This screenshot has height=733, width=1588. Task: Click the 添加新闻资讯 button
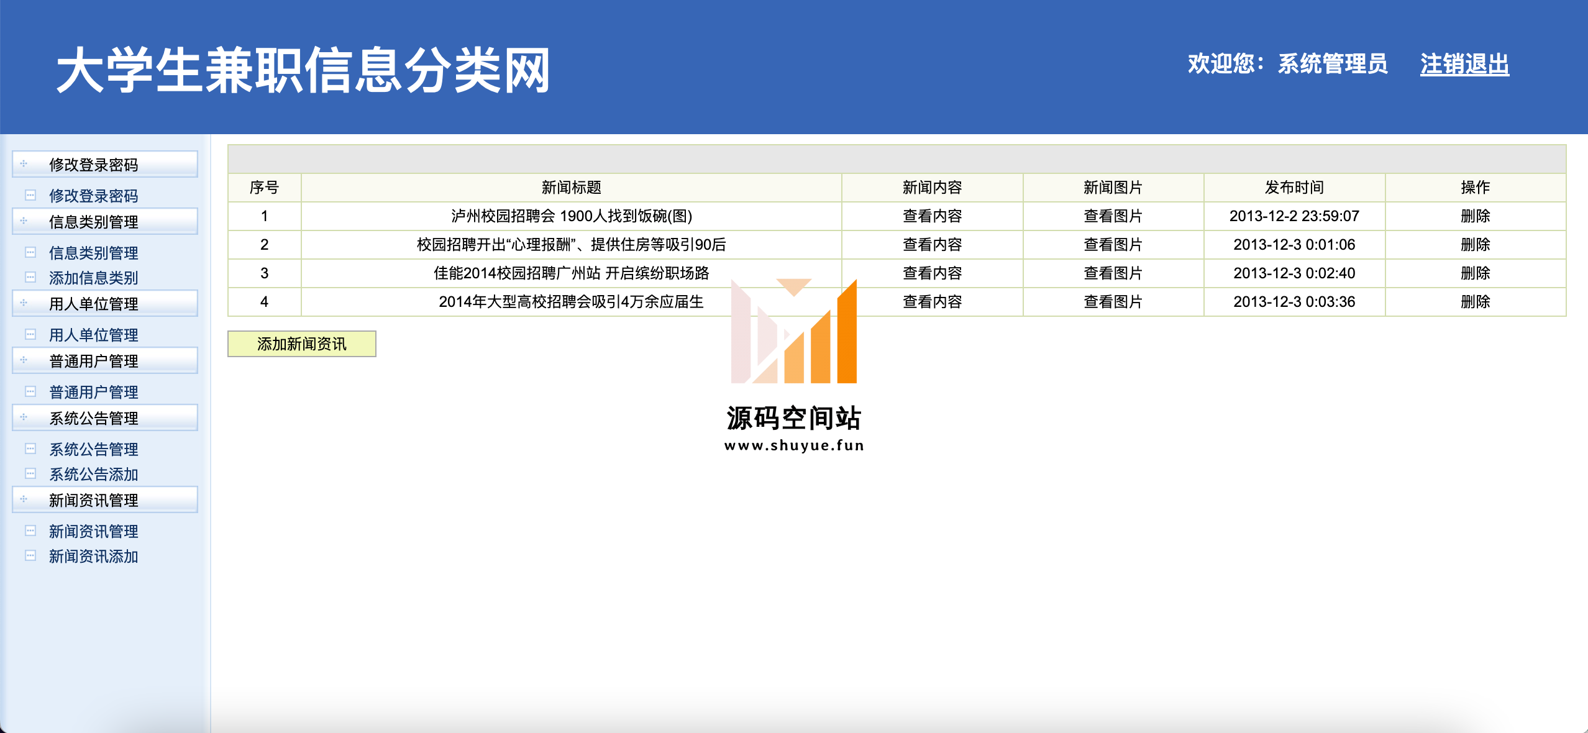click(x=302, y=344)
